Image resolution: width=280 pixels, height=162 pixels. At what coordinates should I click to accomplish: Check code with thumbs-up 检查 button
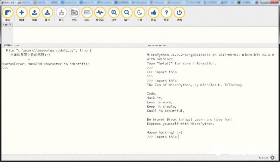pyautogui.click(x=154, y=14)
